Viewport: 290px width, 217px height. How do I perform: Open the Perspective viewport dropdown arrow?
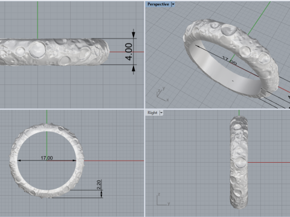point(173,4)
